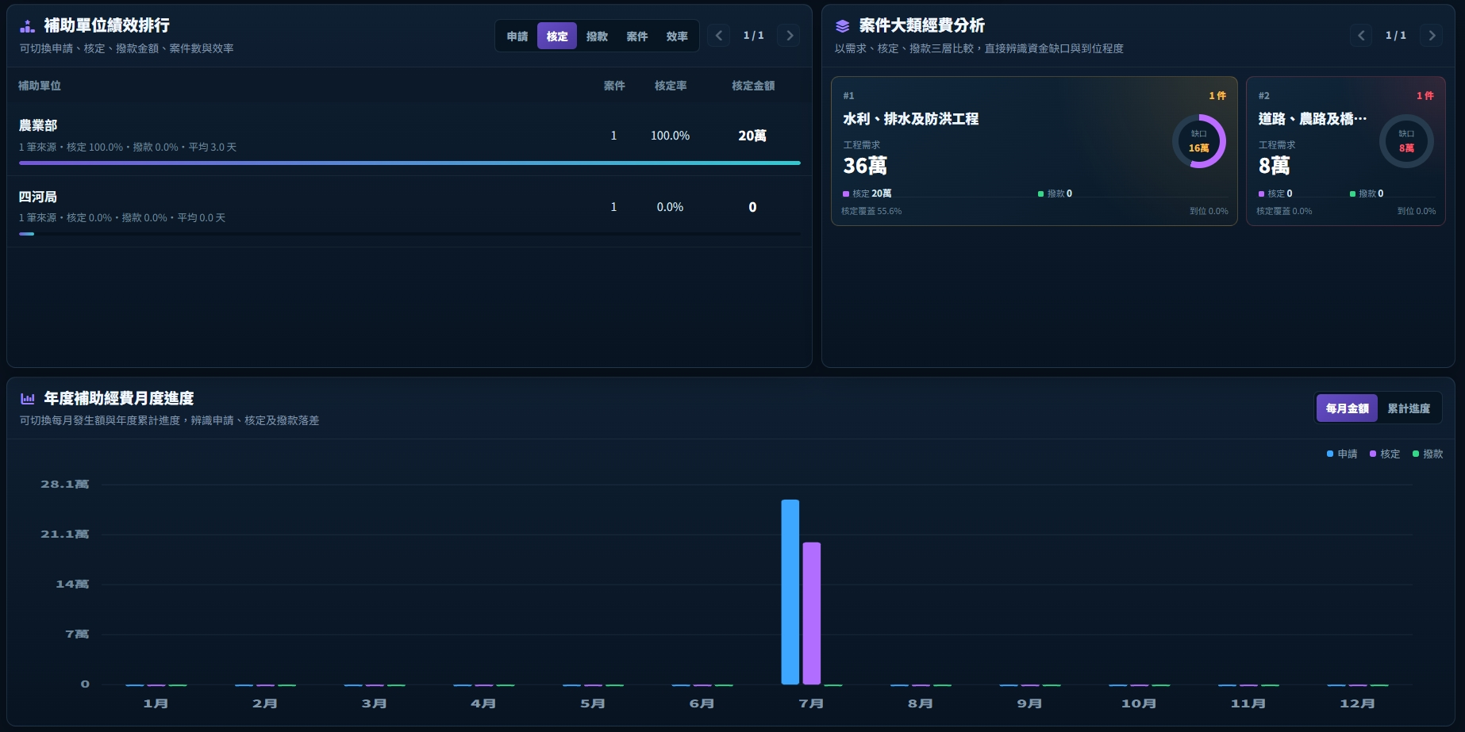The image size is (1465, 732).
Task: Click the 補助單位績效排行 podium icon
Action: click(27, 26)
